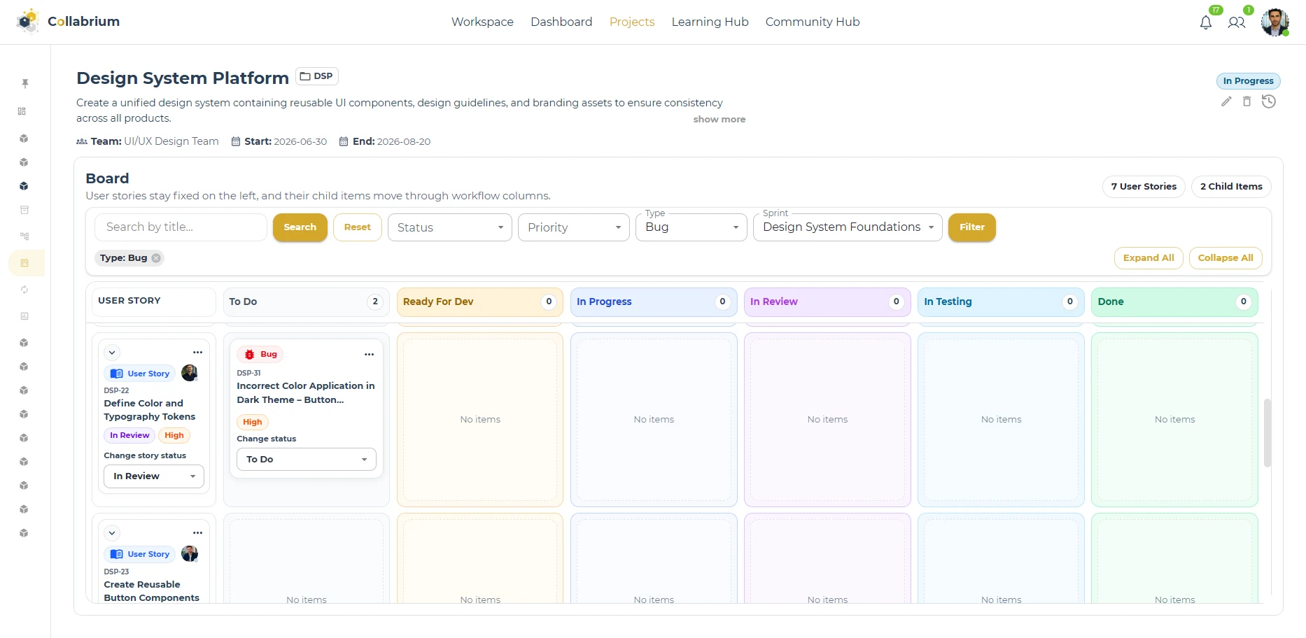Open the To Do change status dropdown
1306x638 pixels.
[307, 460]
